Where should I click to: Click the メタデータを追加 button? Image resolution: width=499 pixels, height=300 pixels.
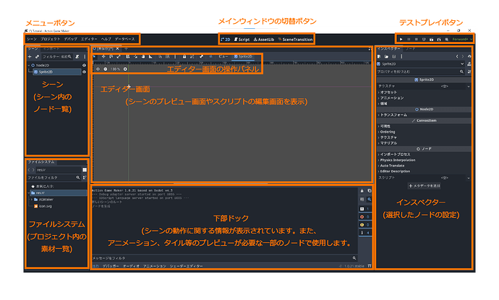[x=425, y=186]
